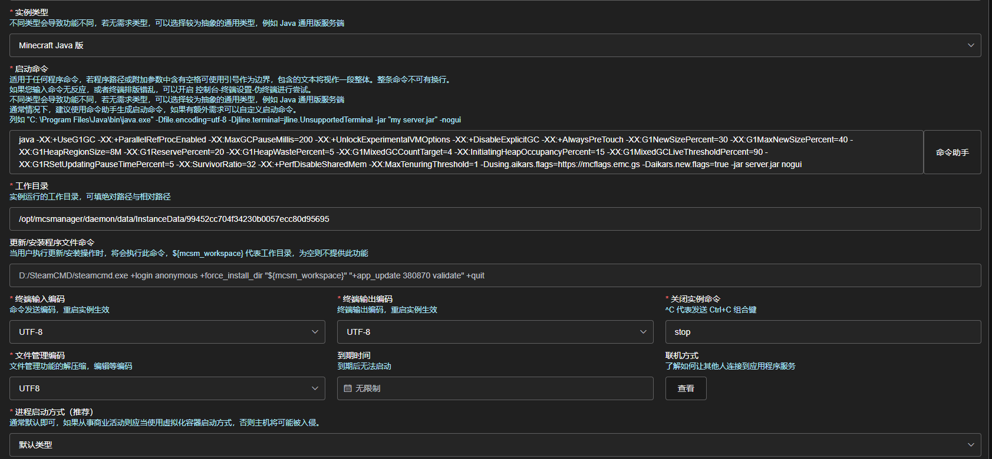
Task: Open the 文件管理编码 UTF8 dropdown
Action: pyautogui.click(x=167, y=388)
